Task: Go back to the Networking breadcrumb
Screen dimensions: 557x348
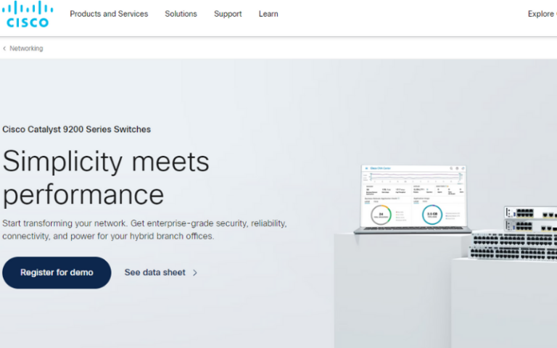Action: click(x=26, y=49)
